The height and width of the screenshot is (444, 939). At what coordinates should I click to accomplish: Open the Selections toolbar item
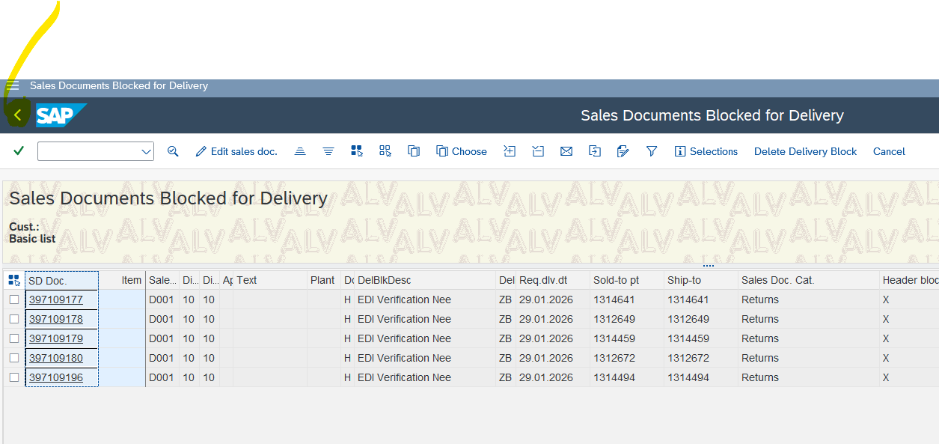point(706,151)
